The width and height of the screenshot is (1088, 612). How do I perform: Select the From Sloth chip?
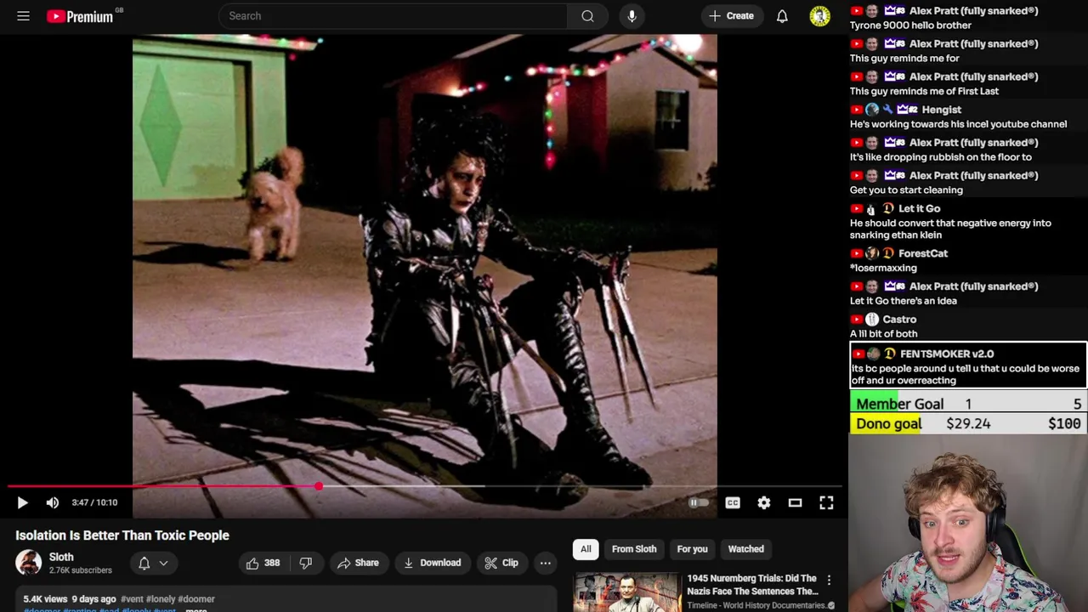(634, 549)
